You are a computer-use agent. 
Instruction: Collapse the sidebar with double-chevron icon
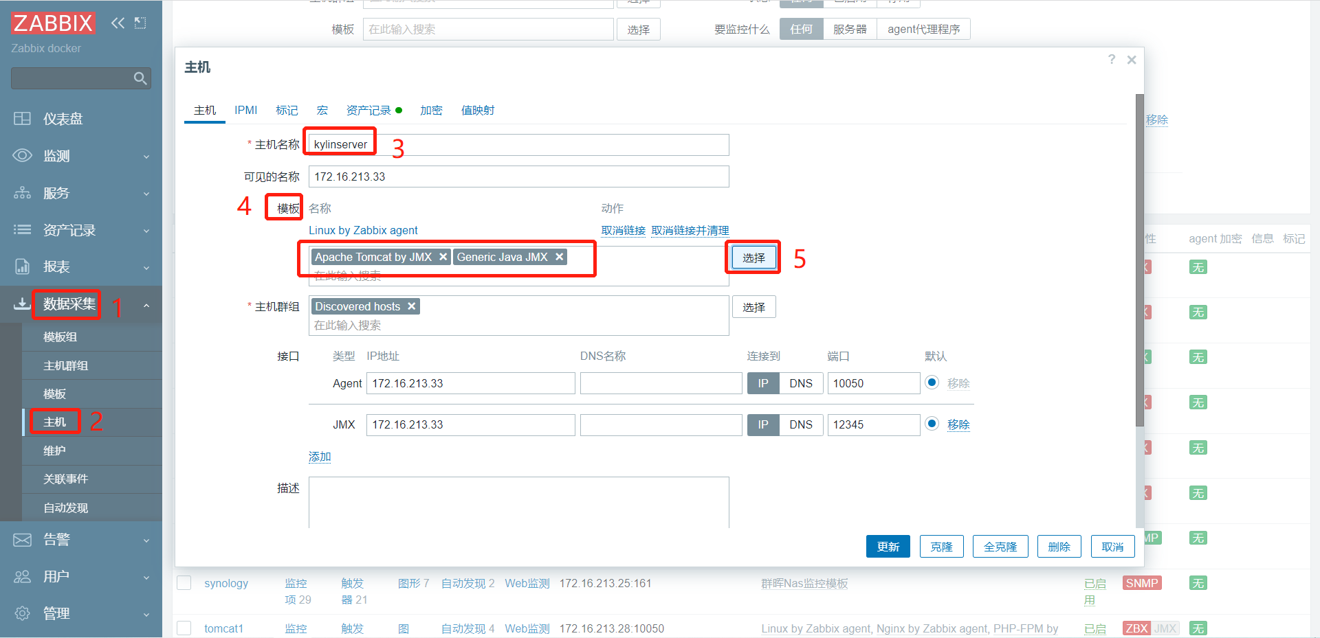point(118,23)
